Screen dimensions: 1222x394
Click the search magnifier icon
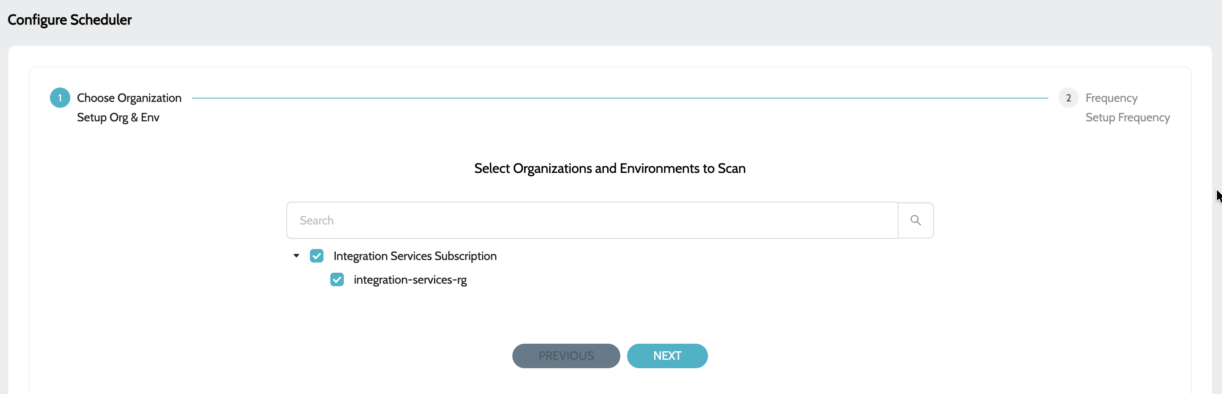tap(915, 220)
